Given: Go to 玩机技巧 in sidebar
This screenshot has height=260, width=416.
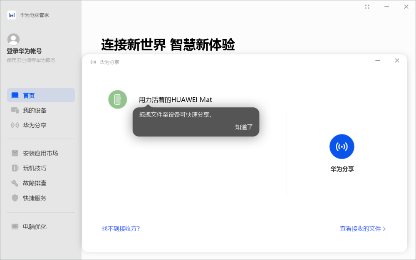Looking at the screenshot, I should click(x=41, y=168).
